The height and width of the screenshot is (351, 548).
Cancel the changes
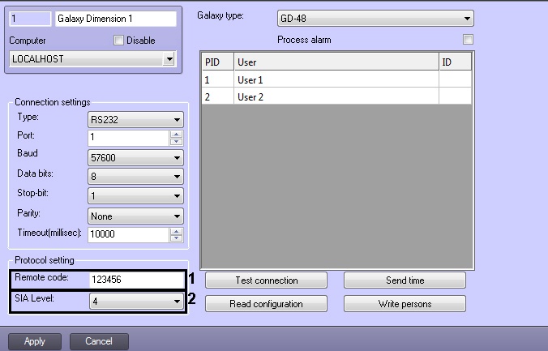(x=99, y=341)
